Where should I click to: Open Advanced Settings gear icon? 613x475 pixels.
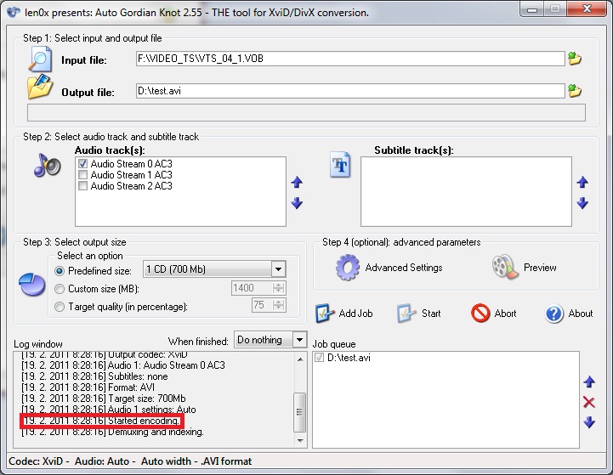point(347,267)
